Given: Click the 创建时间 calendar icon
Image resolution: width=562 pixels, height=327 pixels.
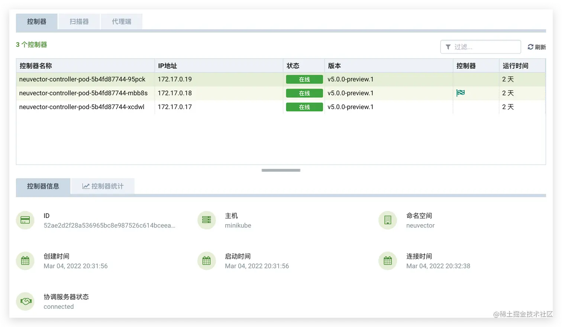Looking at the screenshot, I should [x=25, y=261].
